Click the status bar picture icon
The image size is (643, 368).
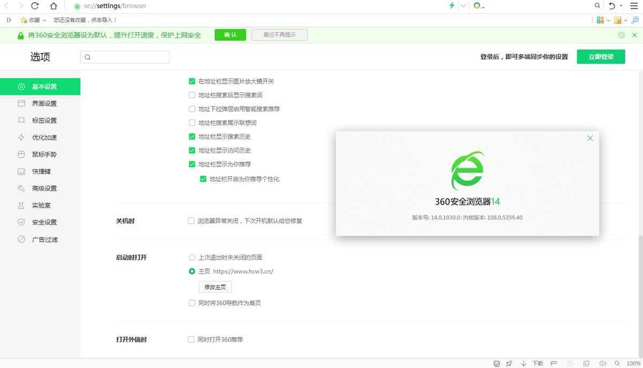click(x=497, y=364)
